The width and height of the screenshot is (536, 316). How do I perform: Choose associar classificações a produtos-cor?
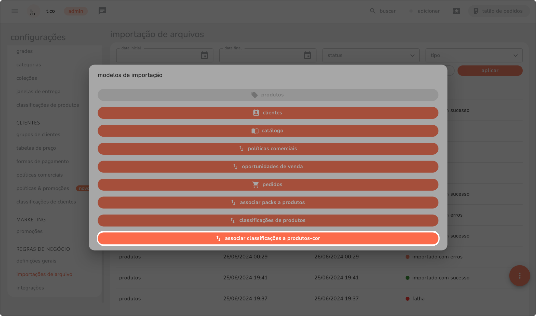point(268,238)
